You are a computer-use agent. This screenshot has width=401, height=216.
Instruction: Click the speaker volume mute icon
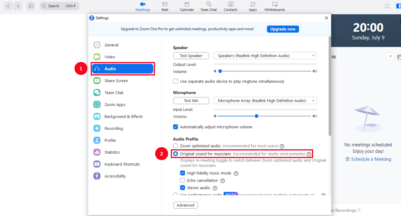[215, 71]
